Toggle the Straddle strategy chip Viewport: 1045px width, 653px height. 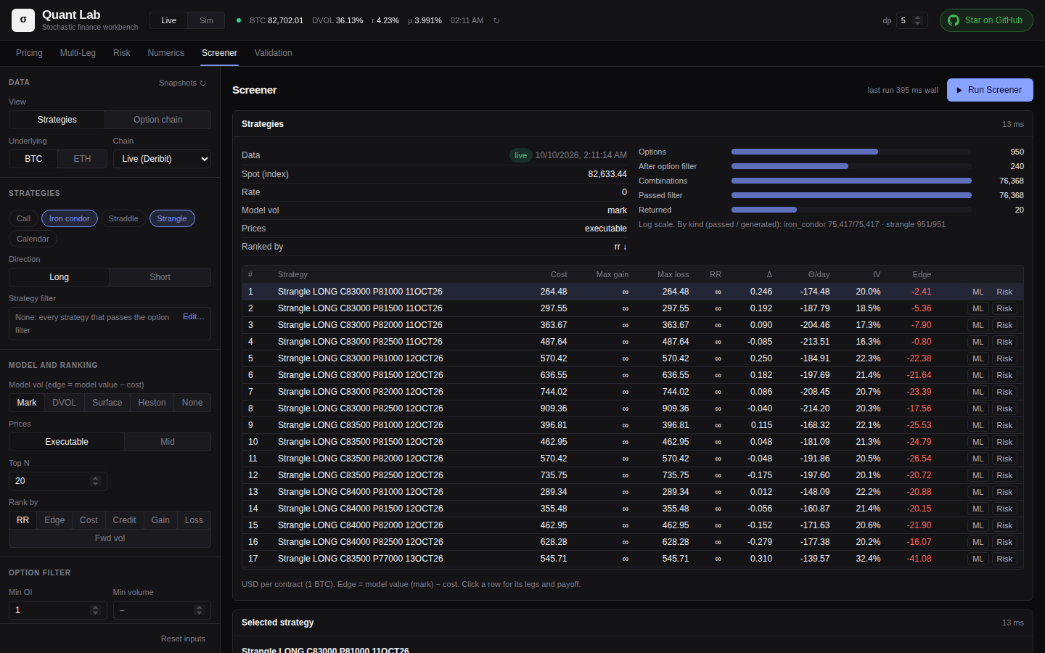123,218
